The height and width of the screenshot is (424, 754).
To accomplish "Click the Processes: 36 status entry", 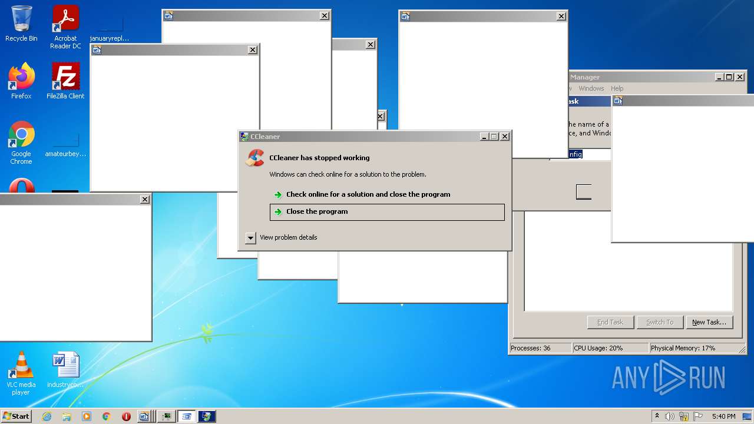I will pyautogui.click(x=540, y=348).
